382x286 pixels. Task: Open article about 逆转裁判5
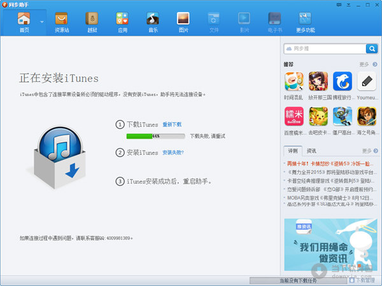click(x=331, y=181)
